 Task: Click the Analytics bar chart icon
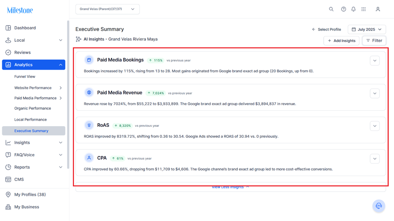[8, 65]
